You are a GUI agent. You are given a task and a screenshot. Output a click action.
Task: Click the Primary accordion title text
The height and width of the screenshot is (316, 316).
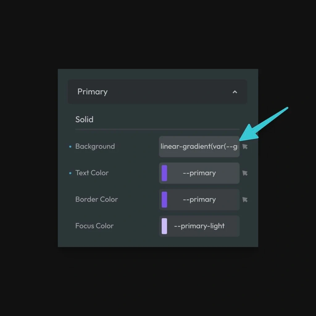pyautogui.click(x=92, y=92)
